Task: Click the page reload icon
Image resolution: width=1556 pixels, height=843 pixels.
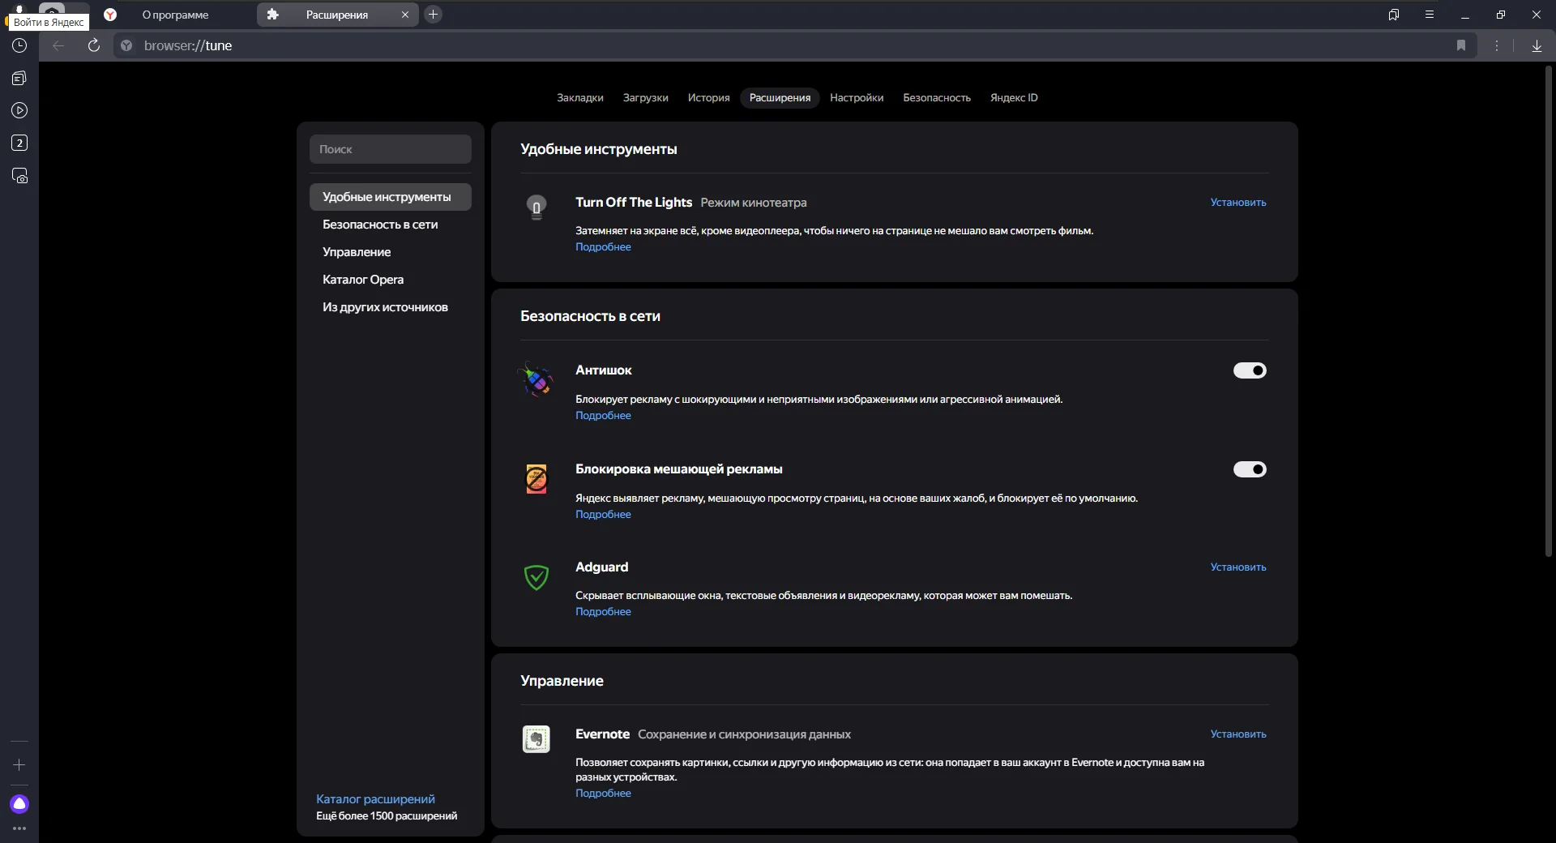Action: coord(94,45)
